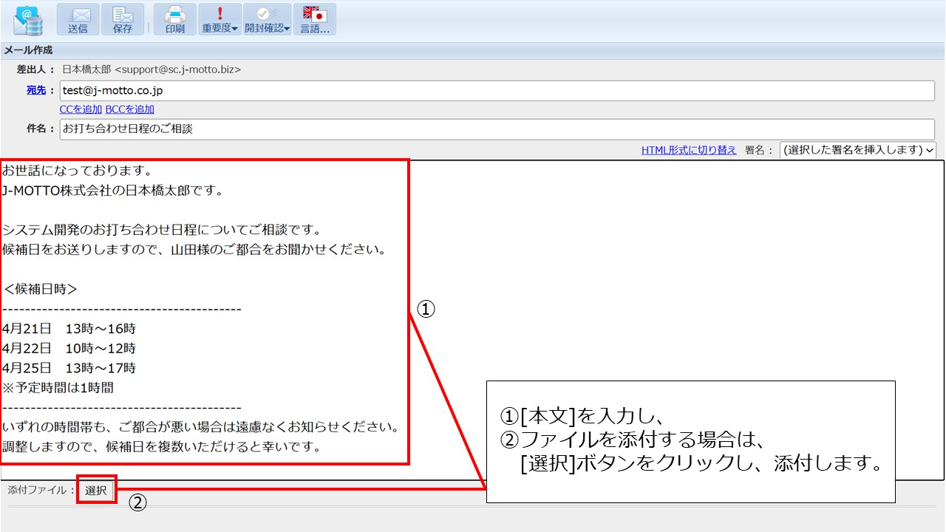This screenshot has width=946, height=532.
Task: Print the message using 印刷
Action: click(175, 20)
